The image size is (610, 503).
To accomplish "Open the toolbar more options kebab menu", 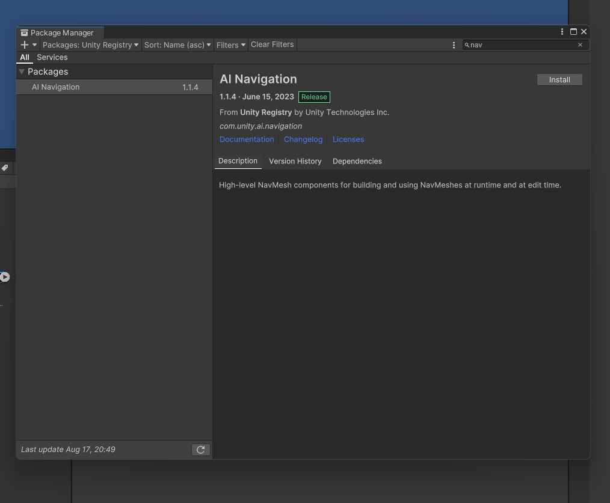I will [x=454, y=45].
